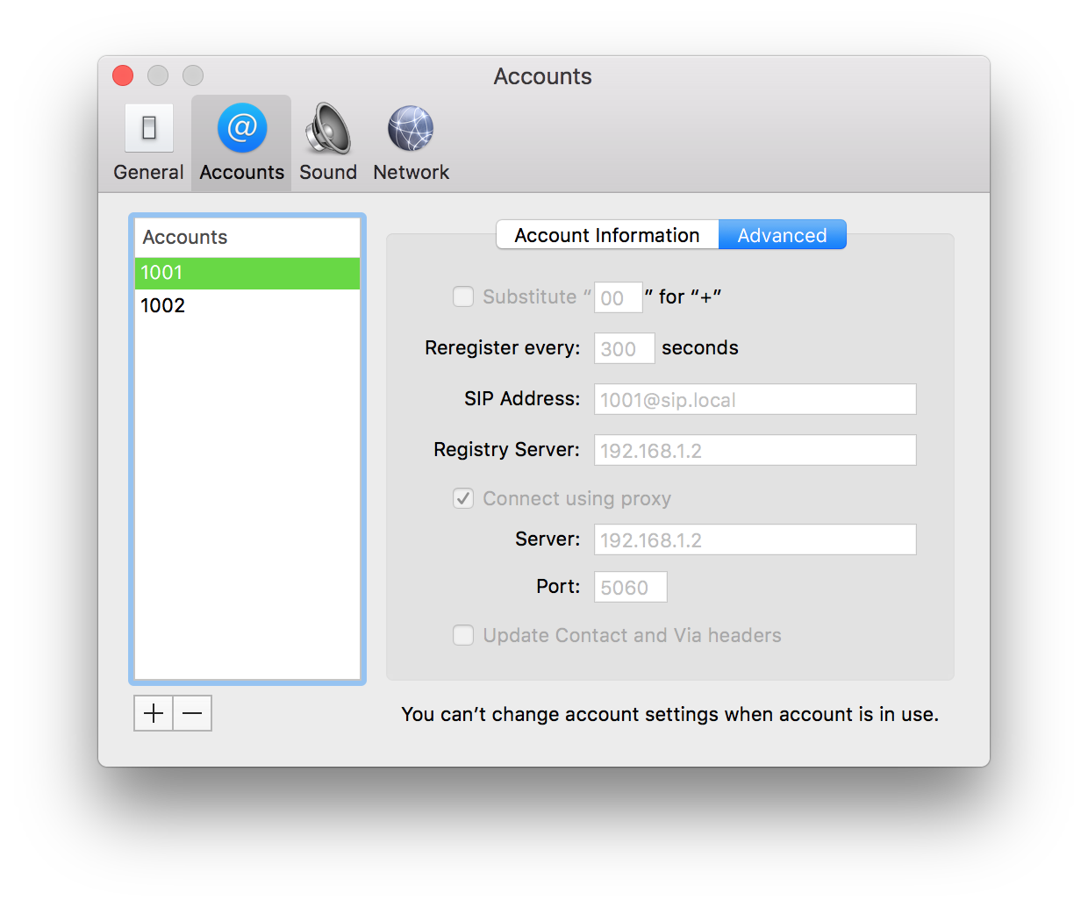Open the Sound preferences pane
The image size is (1088, 907).
pyautogui.click(x=328, y=143)
